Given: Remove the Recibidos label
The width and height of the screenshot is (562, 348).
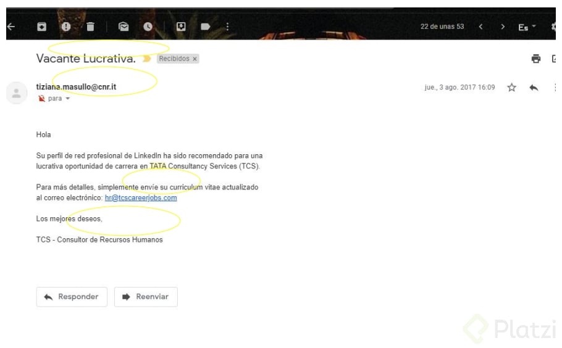Looking at the screenshot, I should click(x=195, y=59).
